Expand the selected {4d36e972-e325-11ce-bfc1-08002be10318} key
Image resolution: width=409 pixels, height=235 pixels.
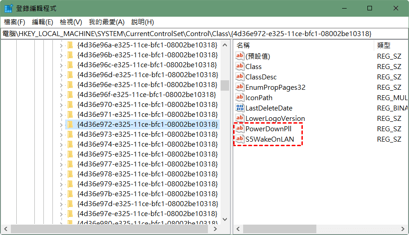pos(61,125)
